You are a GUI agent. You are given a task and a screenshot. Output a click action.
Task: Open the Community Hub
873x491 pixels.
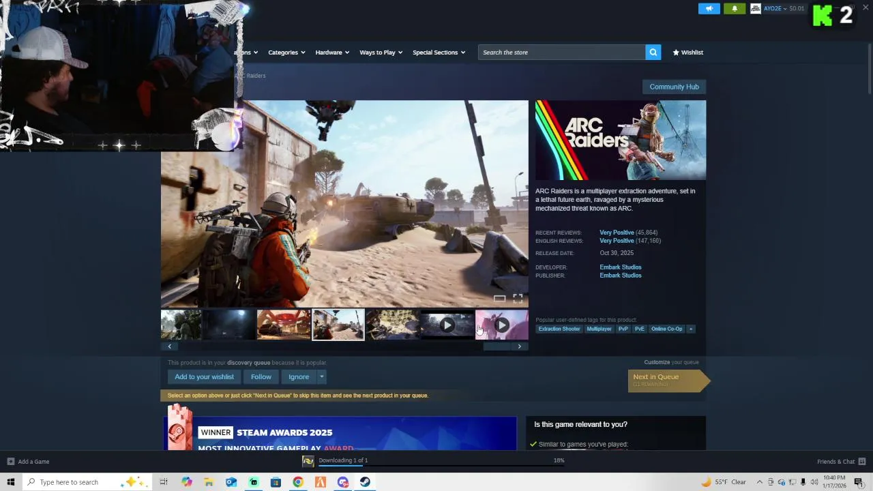pos(674,87)
